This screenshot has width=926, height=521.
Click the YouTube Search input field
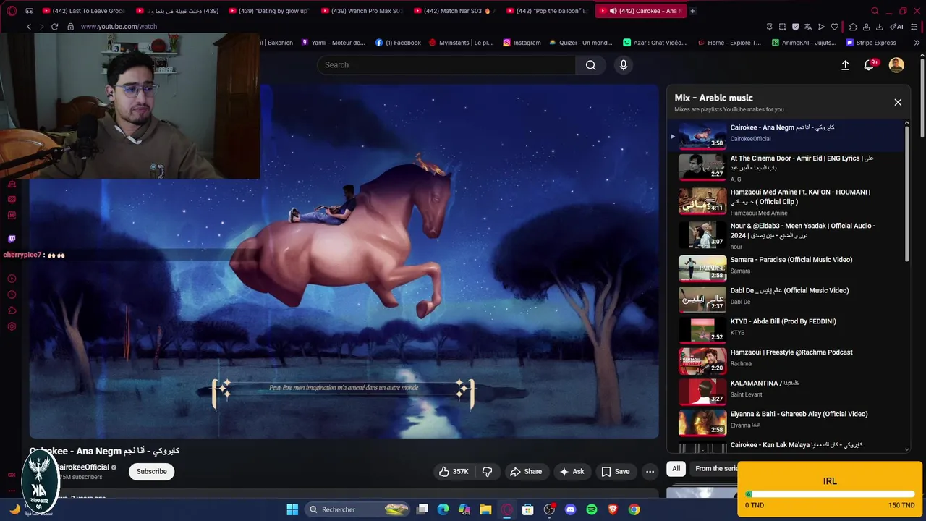(446, 65)
